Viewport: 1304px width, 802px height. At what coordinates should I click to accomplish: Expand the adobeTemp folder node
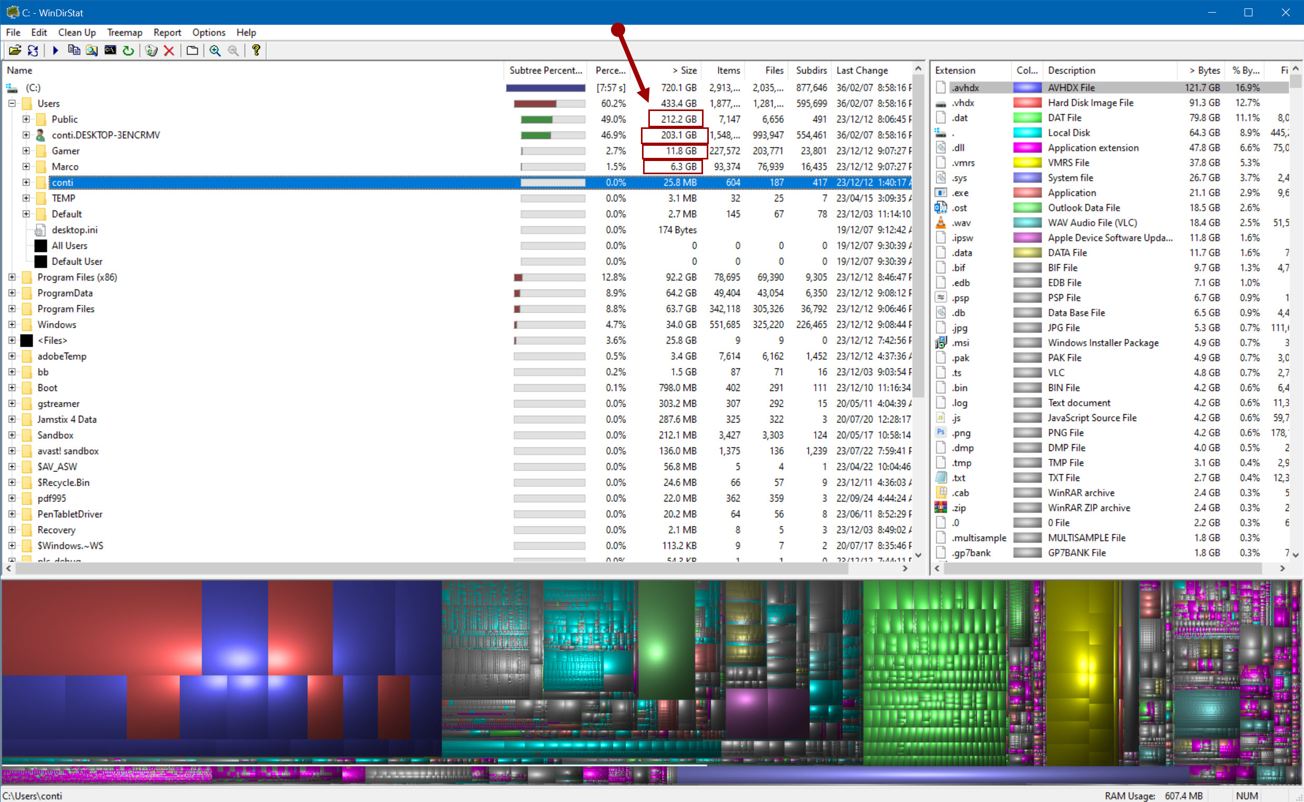pyautogui.click(x=12, y=356)
